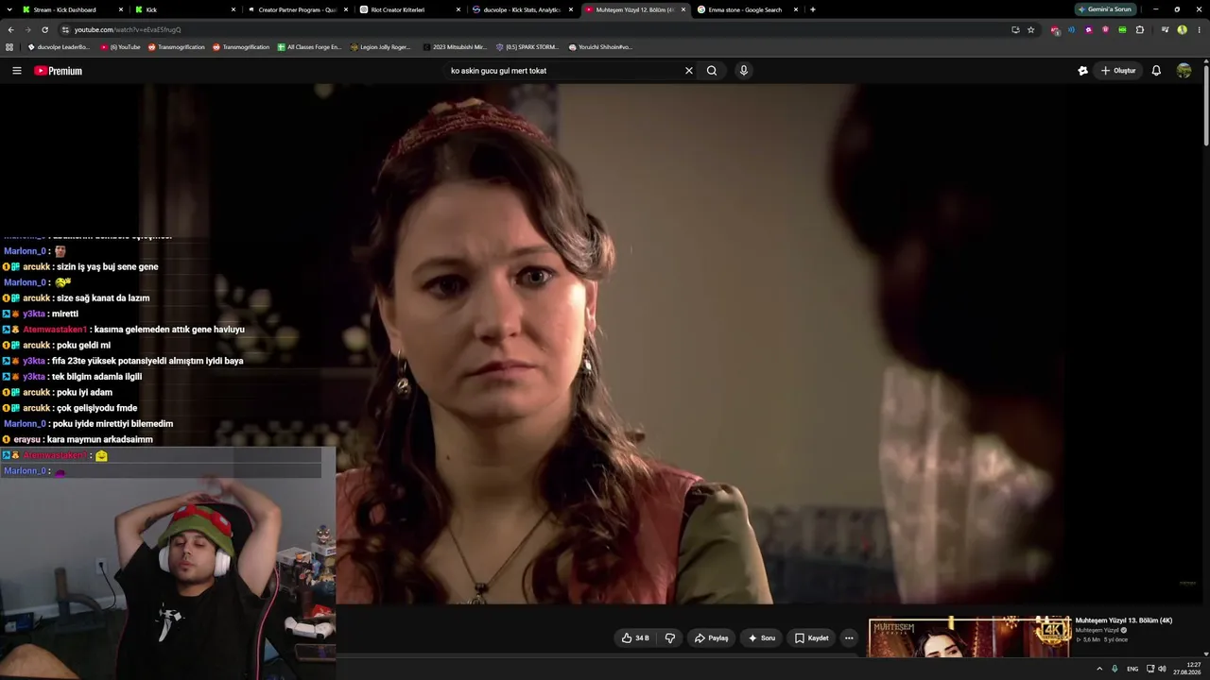The width and height of the screenshot is (1210, 680).
Task: Reload the current page
Action: [x=44, y=29]
